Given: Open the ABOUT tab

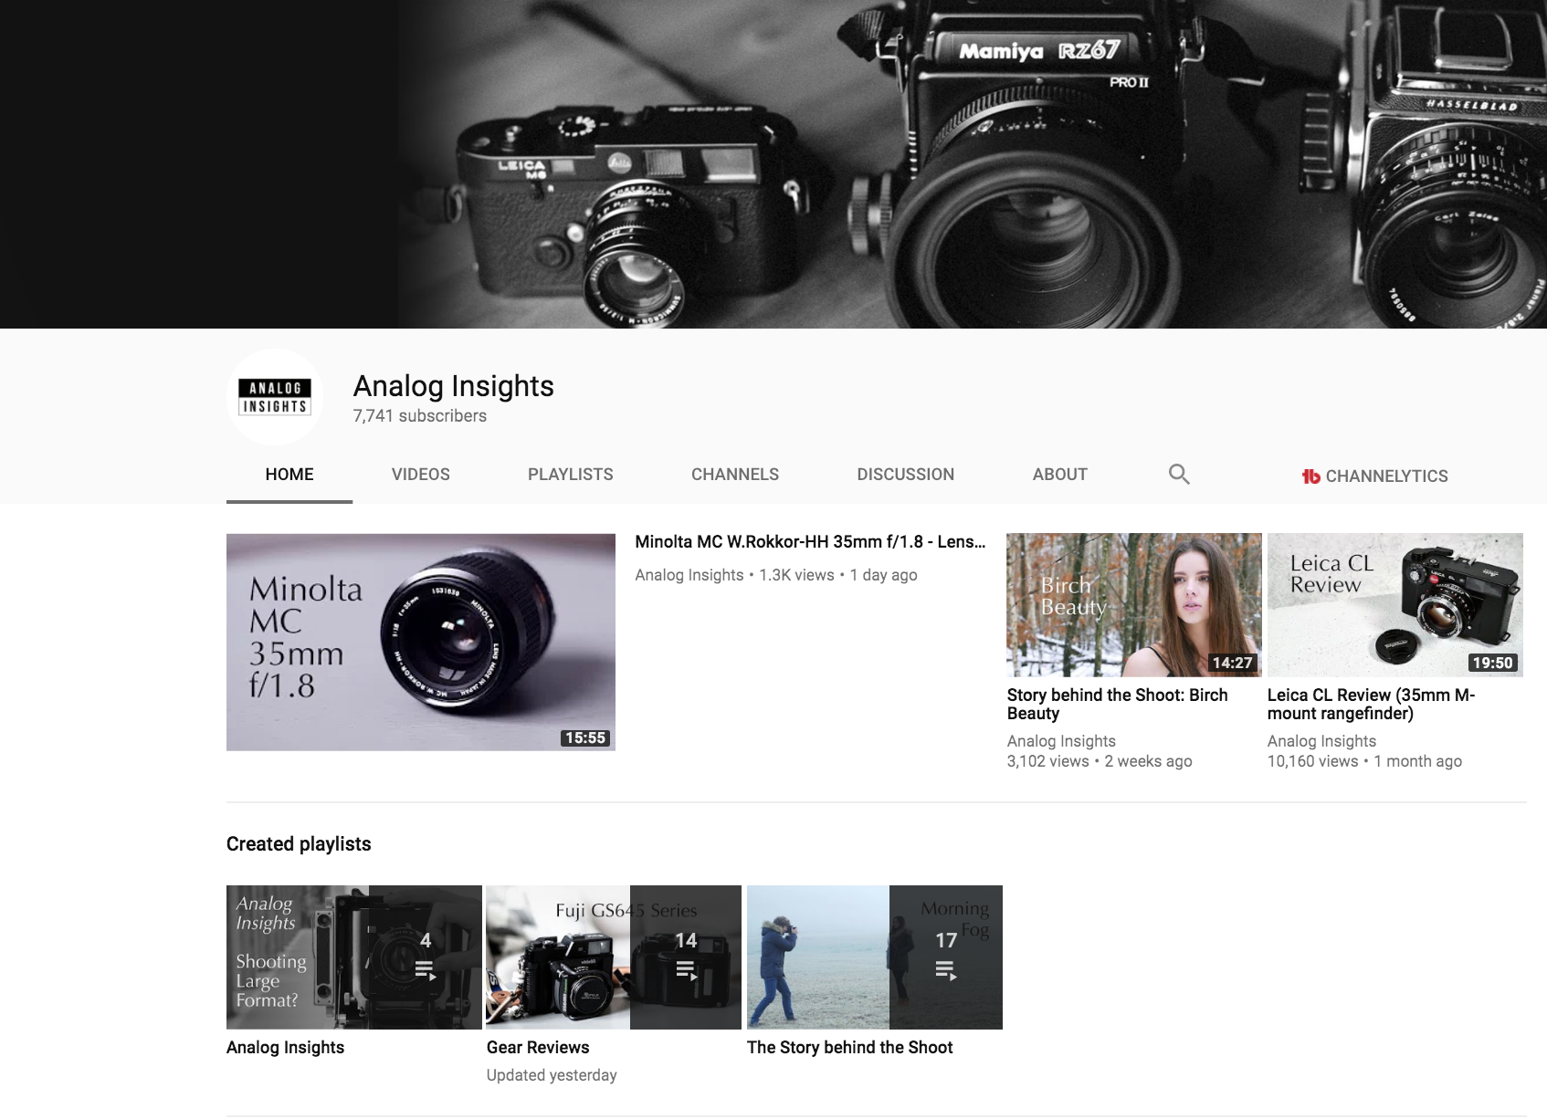Looking at the screenshot, I should (1060, 475).
